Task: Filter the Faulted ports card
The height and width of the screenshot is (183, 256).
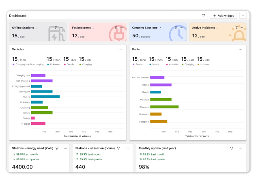Action: click(116, 28)
